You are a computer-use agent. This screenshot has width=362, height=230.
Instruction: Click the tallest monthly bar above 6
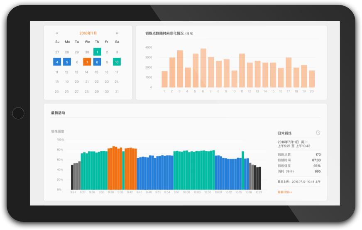tap(203, 68)
